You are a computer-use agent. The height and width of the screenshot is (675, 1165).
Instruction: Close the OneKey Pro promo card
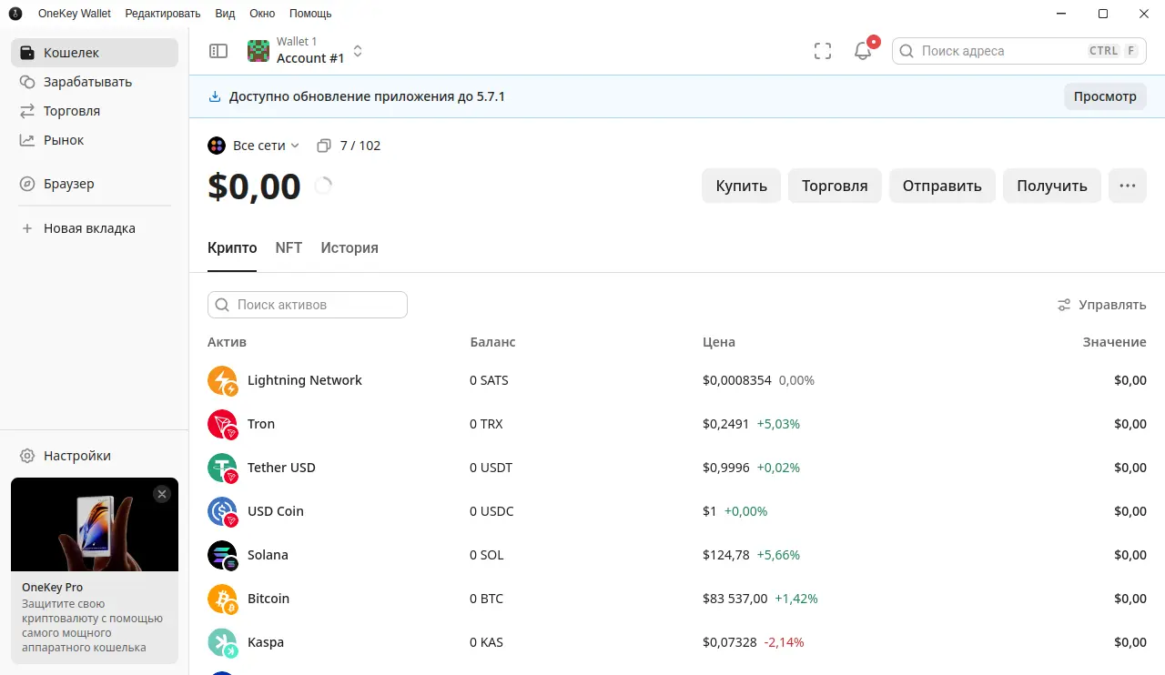(x=162, y=494)
